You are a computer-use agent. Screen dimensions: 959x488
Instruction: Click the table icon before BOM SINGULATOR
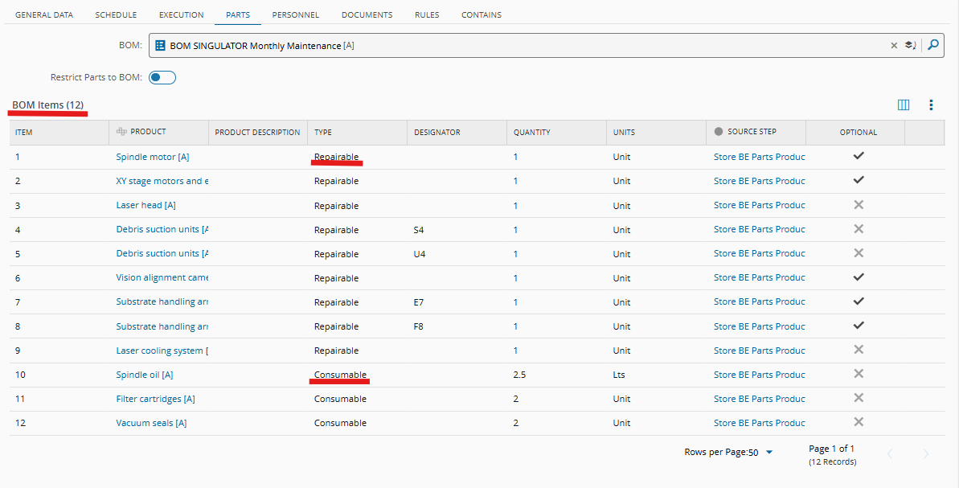point(160,45)
